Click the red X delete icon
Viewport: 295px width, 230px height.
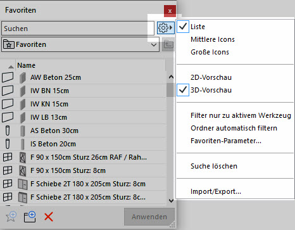tap(49, 217)
